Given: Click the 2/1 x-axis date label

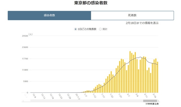Looking at the screenshot, I should [x=128, y=95].
